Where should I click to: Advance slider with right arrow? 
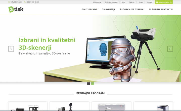tap(170, 49)
